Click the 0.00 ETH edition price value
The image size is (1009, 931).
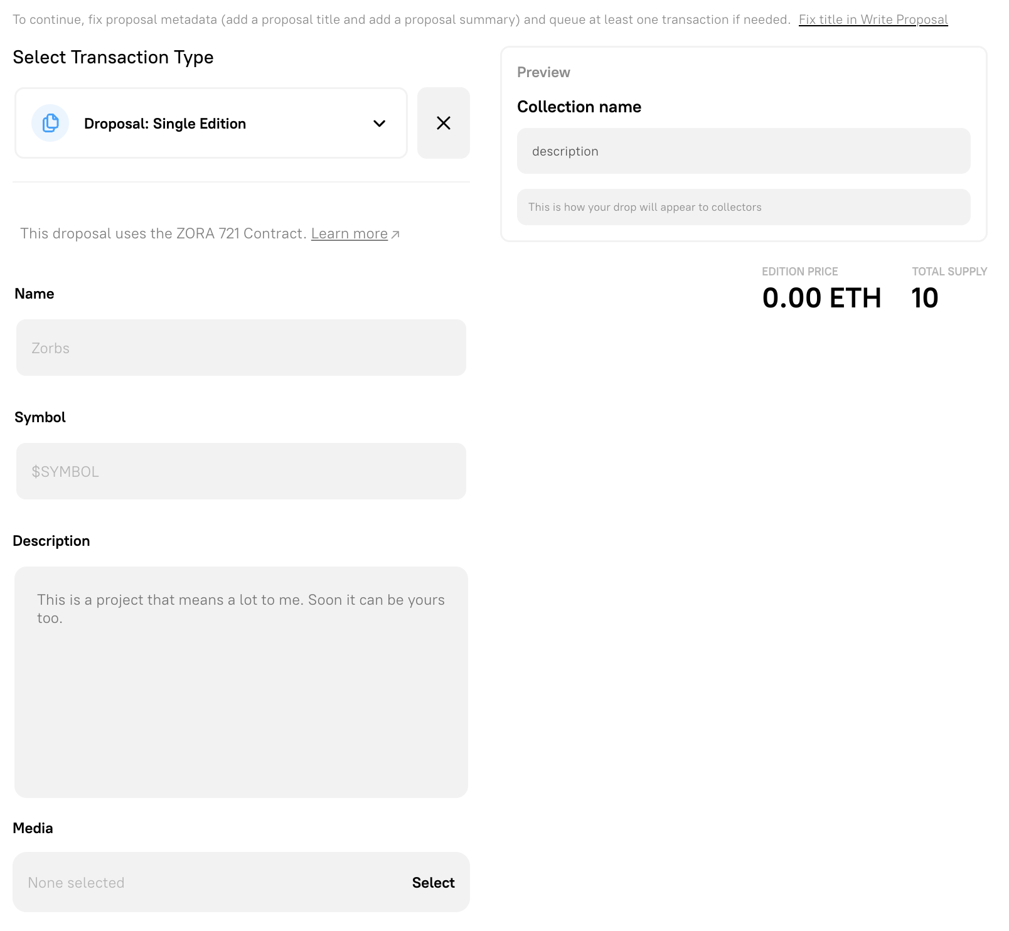tap(822, 297)
